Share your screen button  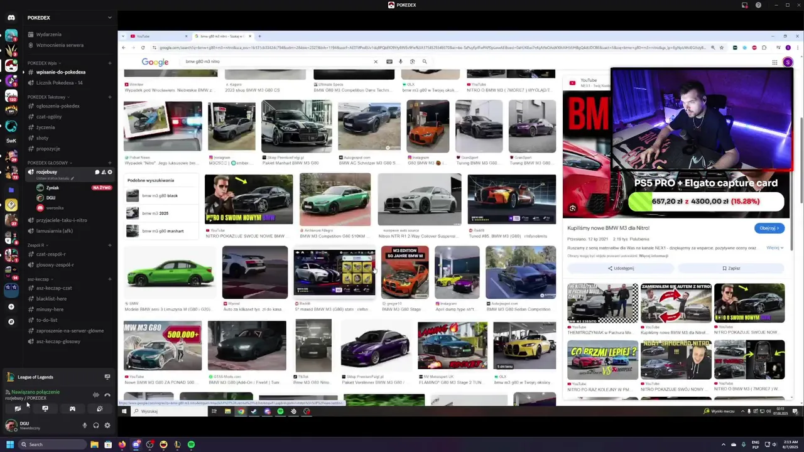(45, 409)
